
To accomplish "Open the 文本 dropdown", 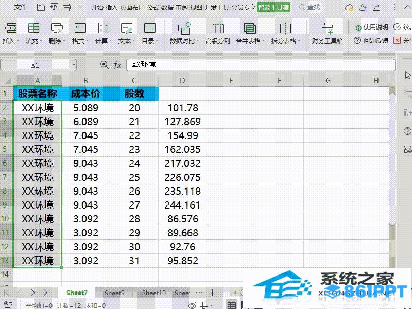I will [126, 33].
